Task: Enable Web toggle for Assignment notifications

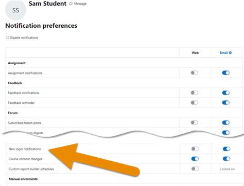Action: point(195,73)
